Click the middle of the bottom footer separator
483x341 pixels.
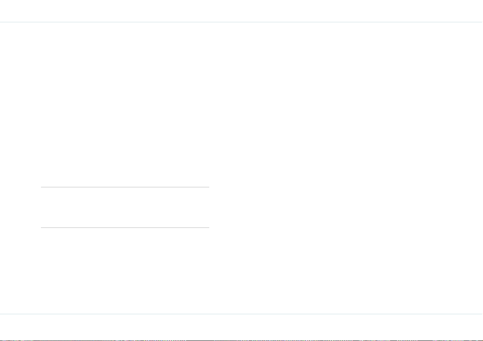[x=242, y=314]
